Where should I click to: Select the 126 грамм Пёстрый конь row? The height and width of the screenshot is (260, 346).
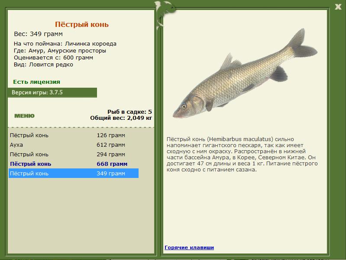pyautogui.click(x=74, y=135)
